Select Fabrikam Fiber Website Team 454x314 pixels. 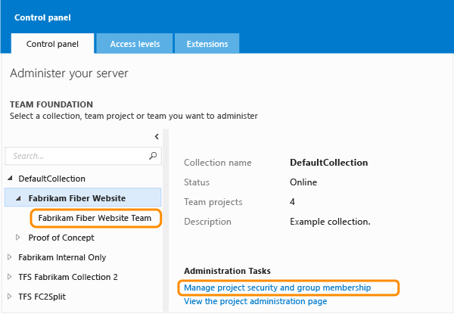pos(95,218)
